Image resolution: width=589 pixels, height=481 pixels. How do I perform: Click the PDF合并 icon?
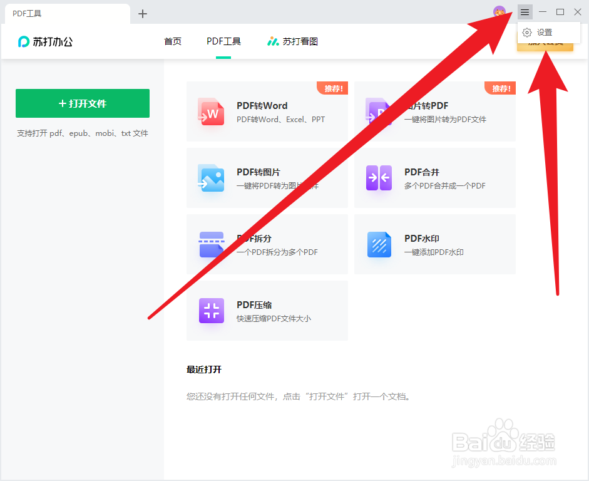tap(379, 178)
